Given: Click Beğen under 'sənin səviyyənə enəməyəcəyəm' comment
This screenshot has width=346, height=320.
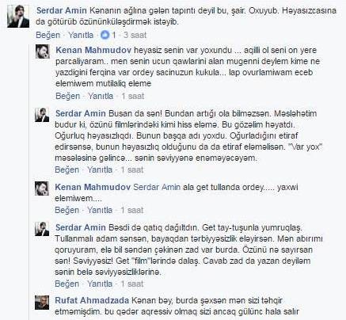Looking at the screenshot, I should 67,170.
